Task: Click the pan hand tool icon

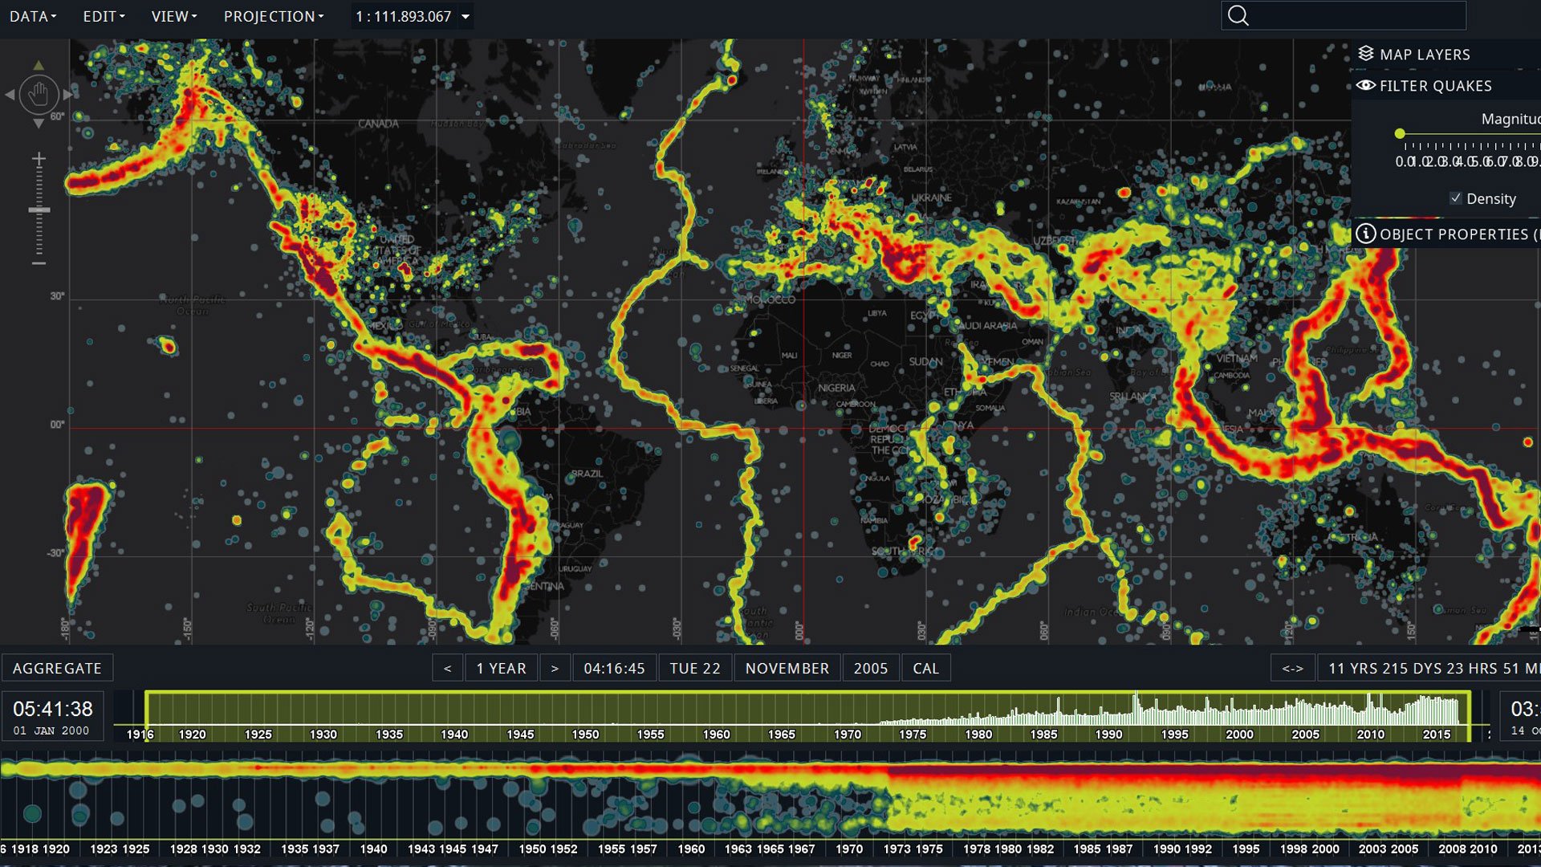Action: pyautogui.click(x=39, y=95)
